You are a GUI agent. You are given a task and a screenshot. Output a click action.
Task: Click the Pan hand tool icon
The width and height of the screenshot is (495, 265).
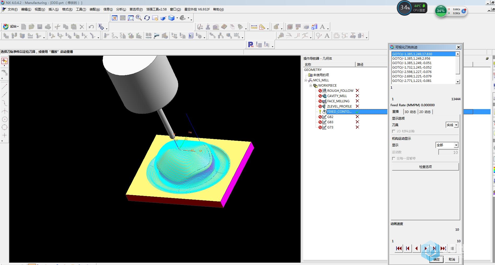click(155, 18)
